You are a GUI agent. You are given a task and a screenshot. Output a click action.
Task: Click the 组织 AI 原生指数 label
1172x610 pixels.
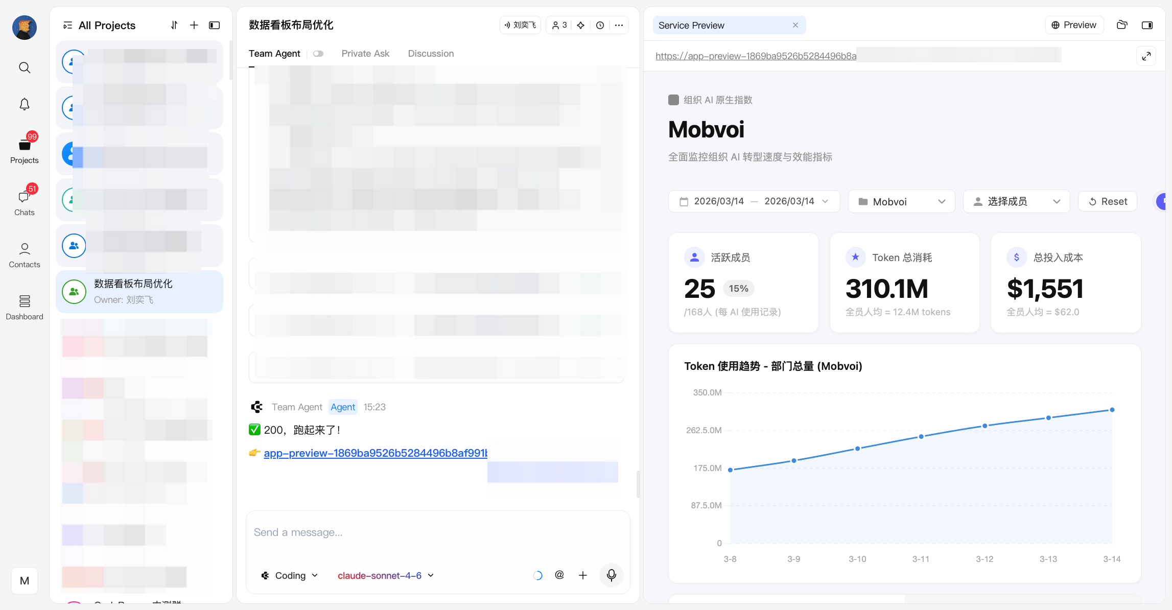point(718,100)
